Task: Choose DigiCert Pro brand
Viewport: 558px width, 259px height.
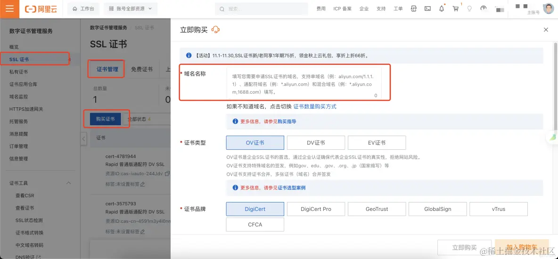Action: (316, 209)
